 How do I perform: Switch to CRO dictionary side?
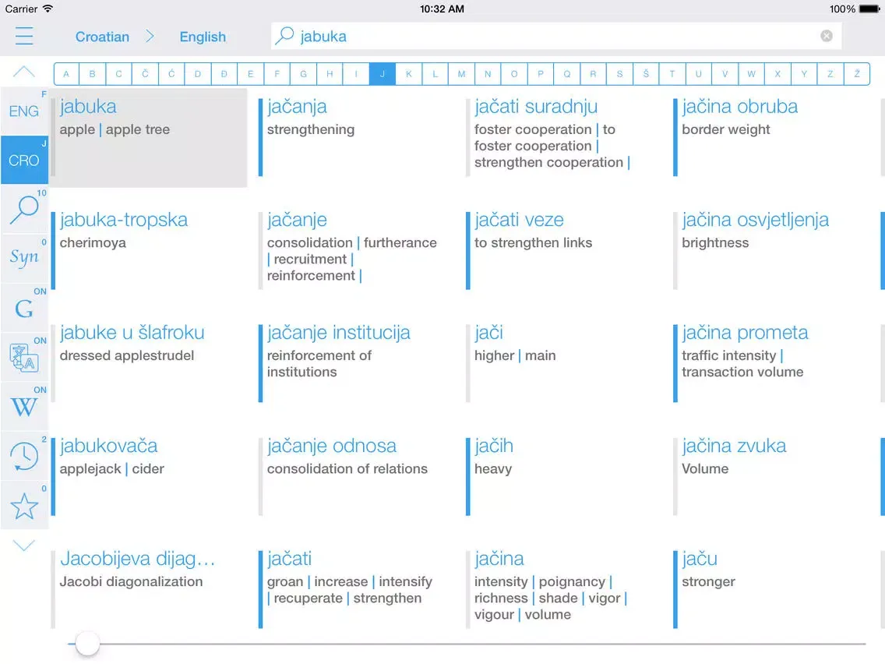point(24,160)
